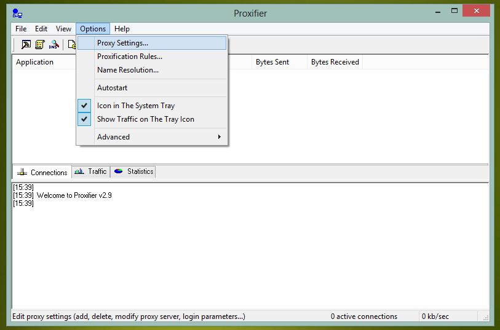The width and height of the screenshot is (500, 330).
Task: Sort by the Application column header
Action: coord(44,62)
